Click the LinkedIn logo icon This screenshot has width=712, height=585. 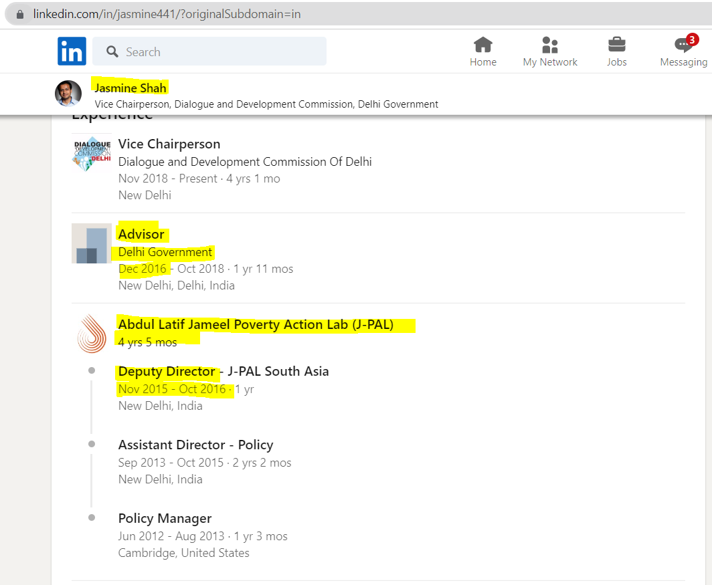72,51
